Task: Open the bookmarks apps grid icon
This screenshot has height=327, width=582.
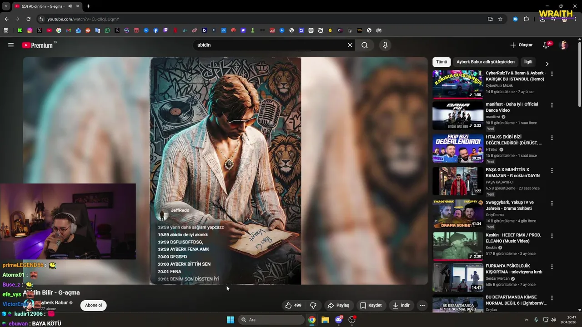Action: (6, 30)
